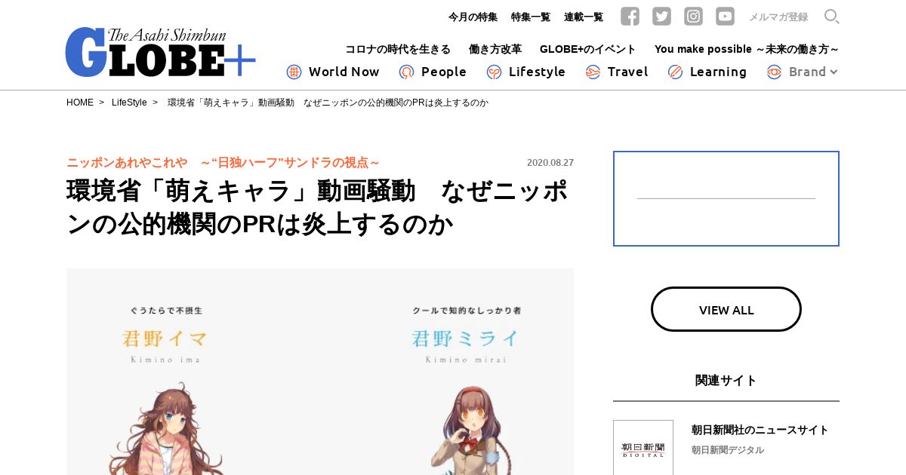This screenshot has height=475, width=906.
Task: Go to LifeStyle breadcrumb
Action: [129, 103]
